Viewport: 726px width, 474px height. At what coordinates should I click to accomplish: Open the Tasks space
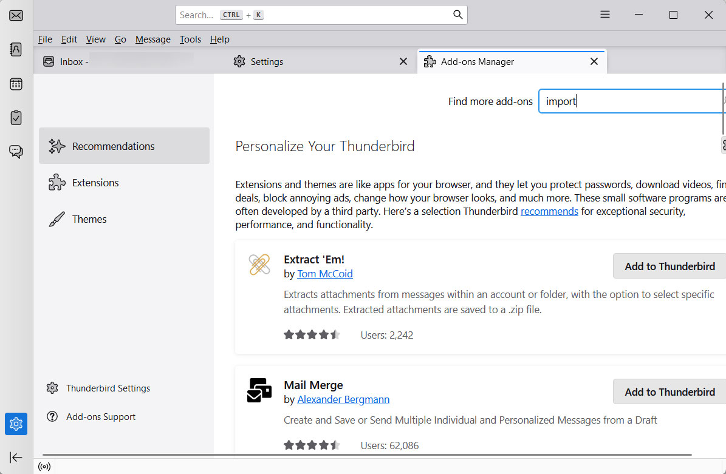[16, 118]
